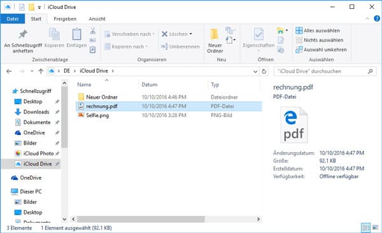382x233 pixels.
Task: Sort by the Typ column header
Action: [215, 85]
